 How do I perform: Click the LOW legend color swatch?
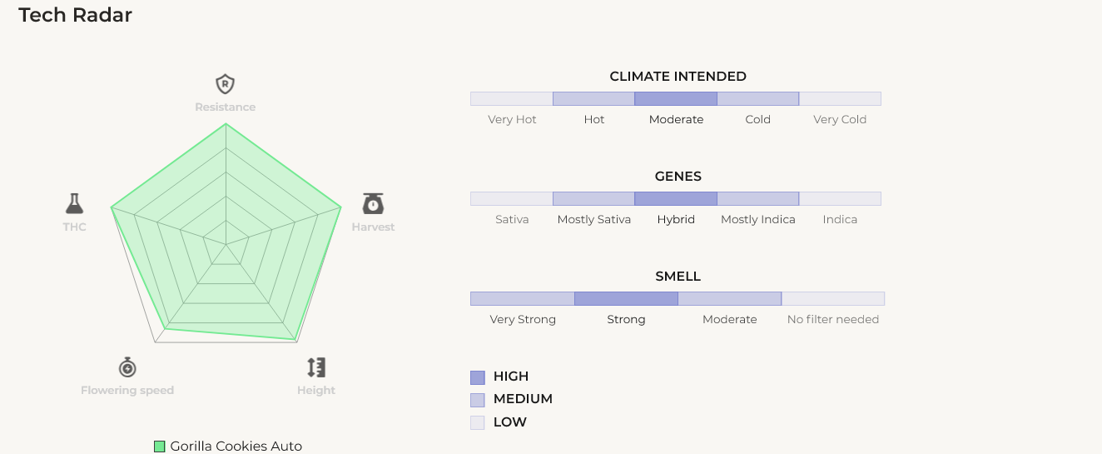point(478,422)
